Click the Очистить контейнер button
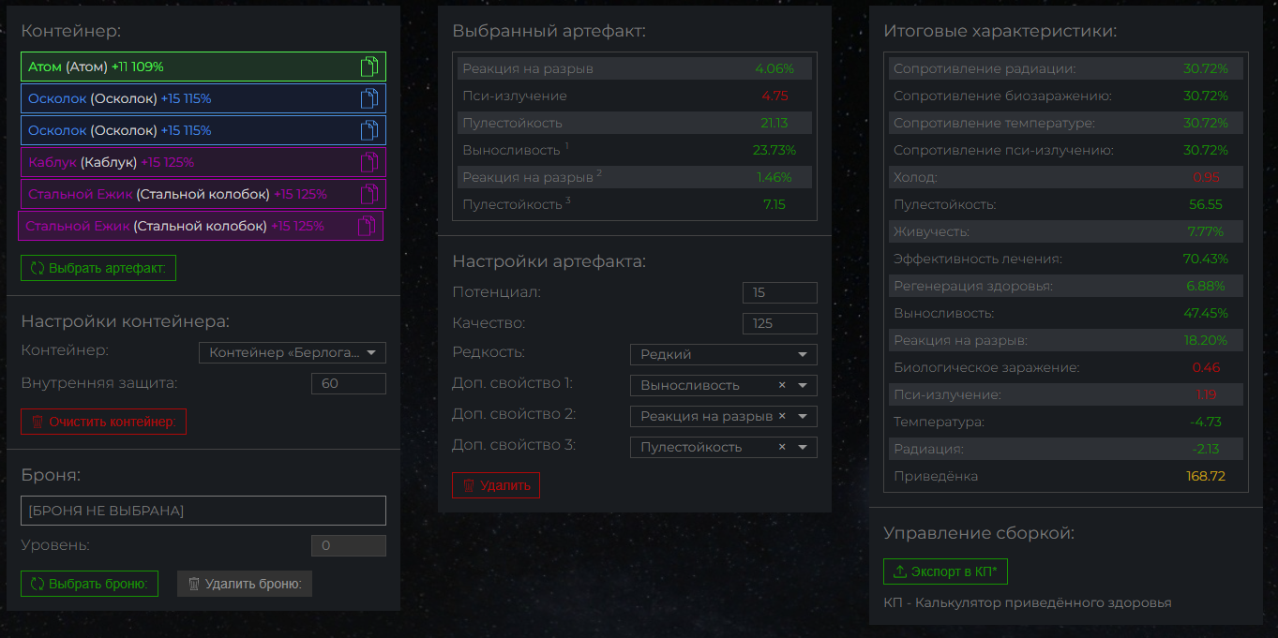1278x638 pixels. click(x=103, y=422)
